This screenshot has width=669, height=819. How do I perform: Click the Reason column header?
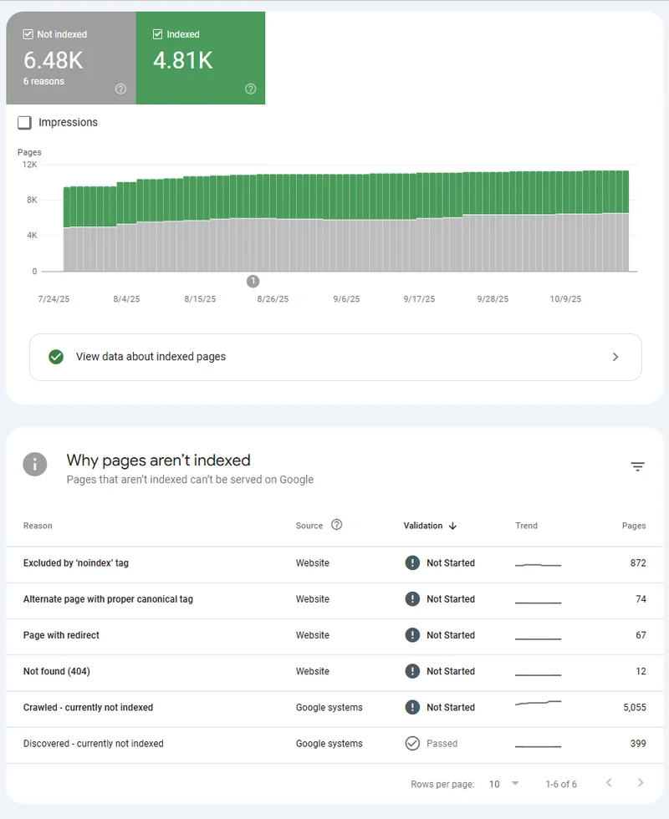click(38, 526)
